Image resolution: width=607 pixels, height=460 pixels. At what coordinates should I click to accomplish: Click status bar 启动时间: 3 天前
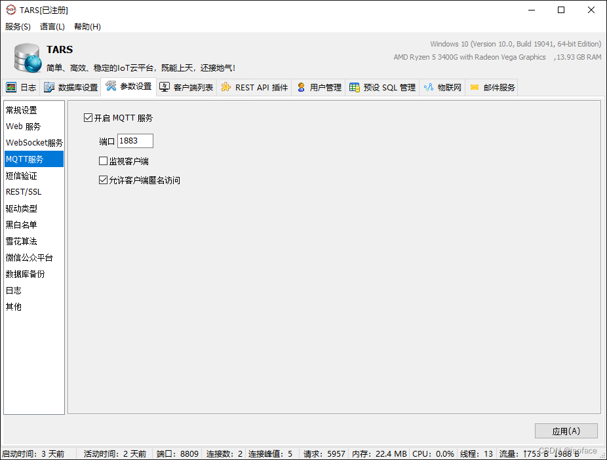click(33, 454)
